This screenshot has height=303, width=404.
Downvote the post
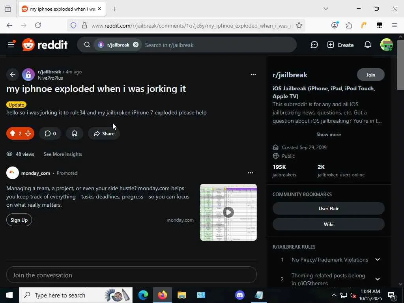pos(28,133)
